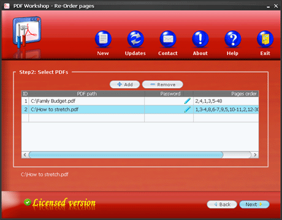Click the Exit text label
Viewport: 282px width, 220px height.
pos(265,53)
